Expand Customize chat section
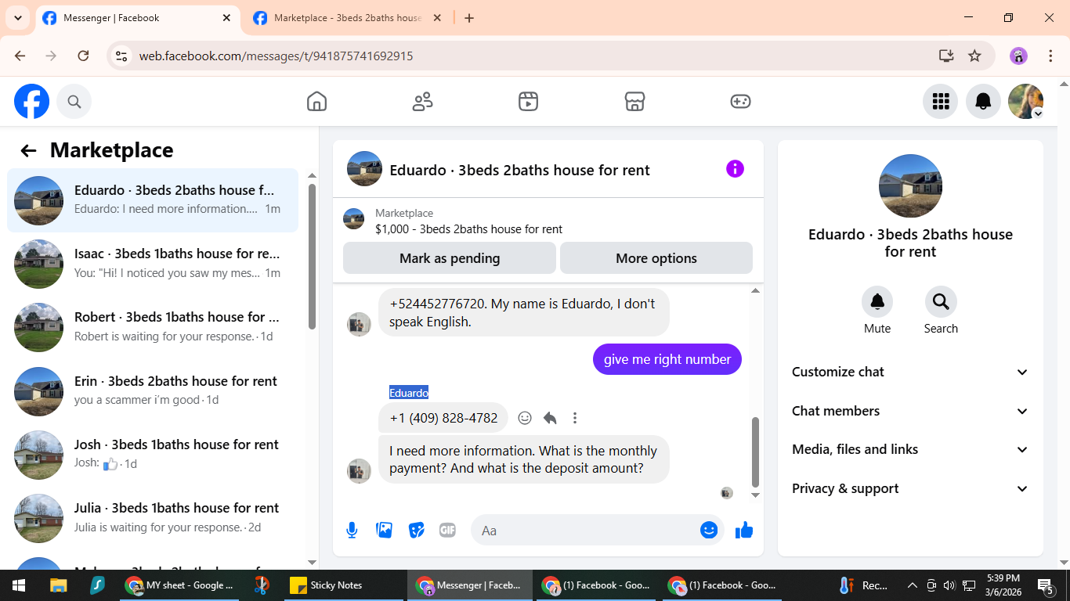1070x601 pixels. coord(910,372)
